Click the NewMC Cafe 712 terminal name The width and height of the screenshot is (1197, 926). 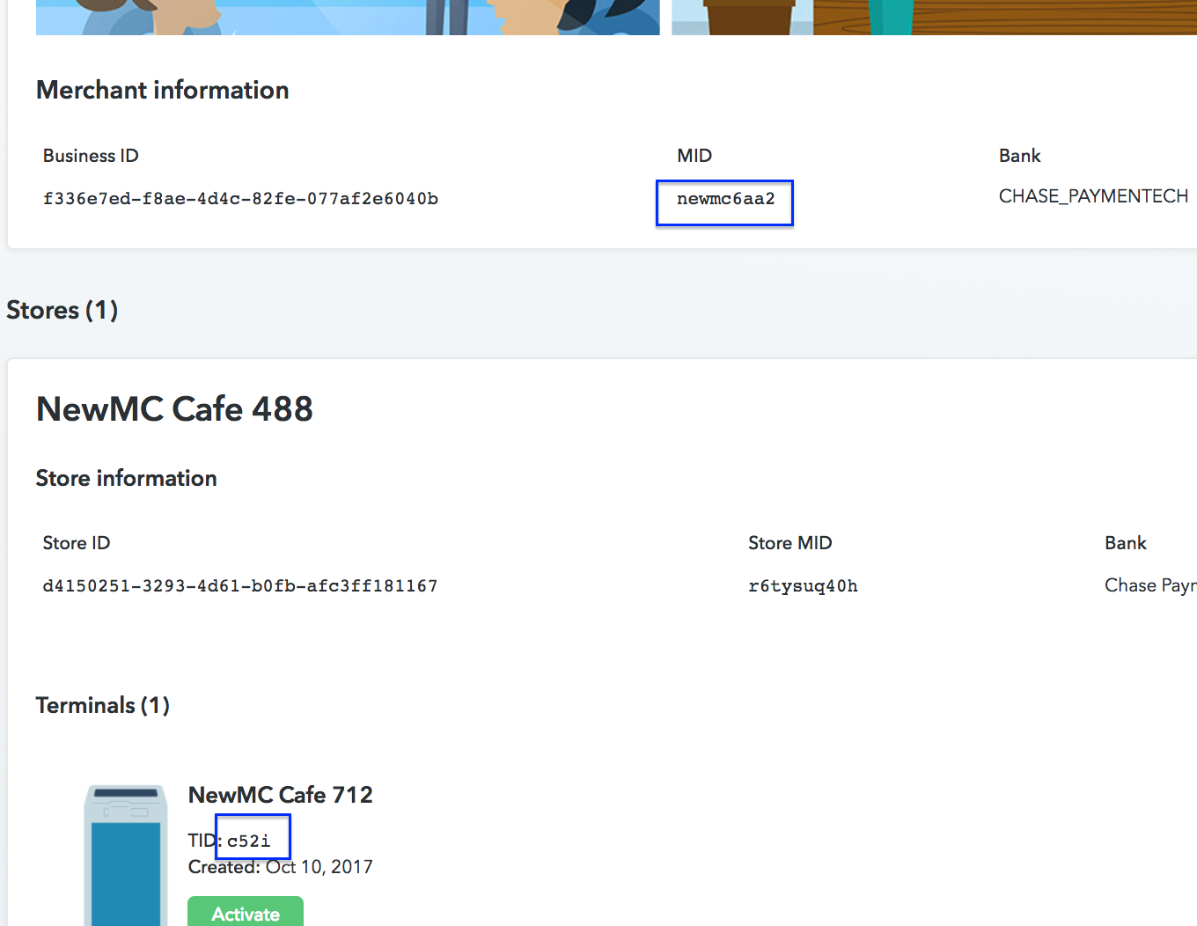click(281, 795)
